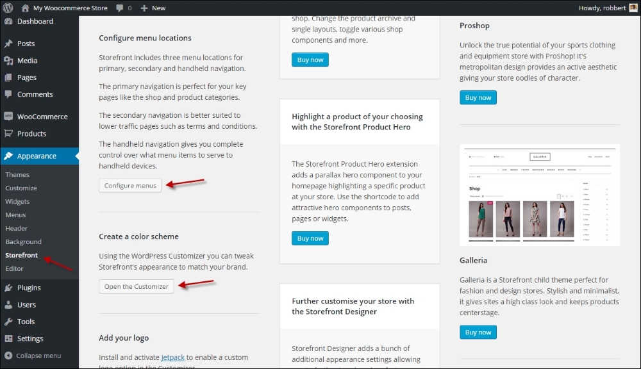Buy now for Galleria theme
This screenshot has height=369, width=641.
tap(478, 332)
